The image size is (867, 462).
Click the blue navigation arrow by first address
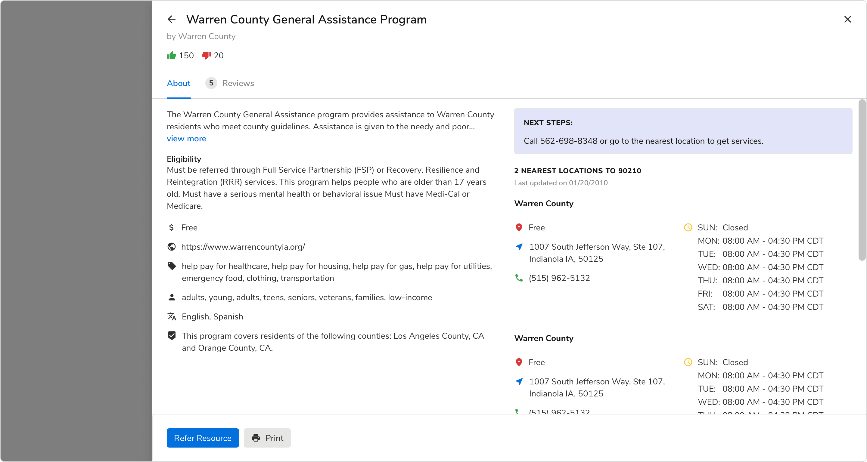click(519, 247)
